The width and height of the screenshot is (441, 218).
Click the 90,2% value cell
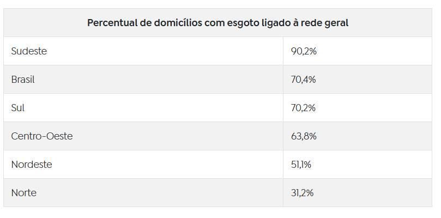[x=304, y=51]
